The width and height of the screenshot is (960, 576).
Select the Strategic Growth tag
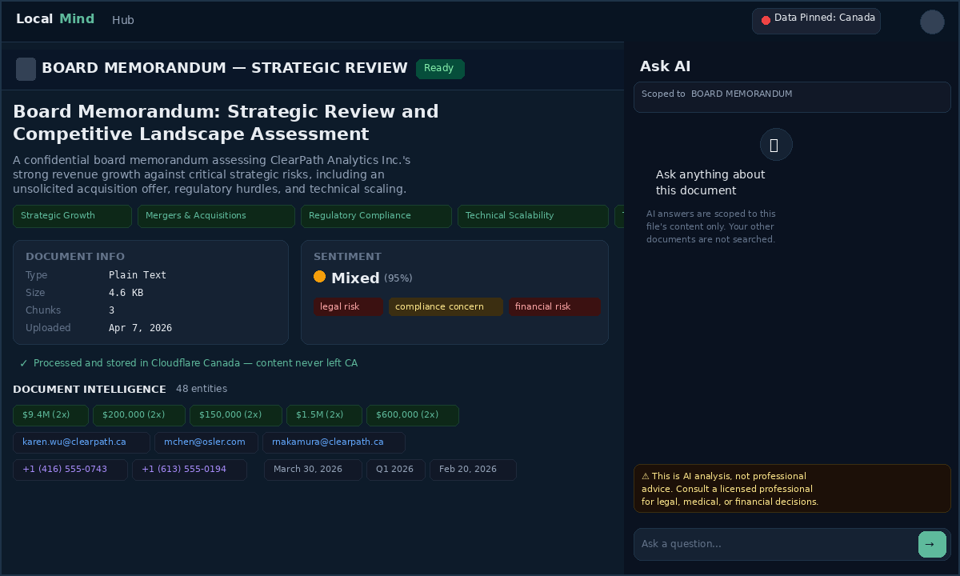(72, 216)
